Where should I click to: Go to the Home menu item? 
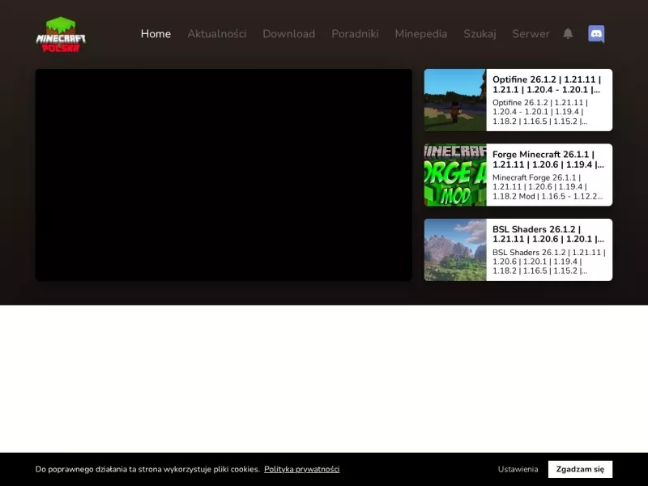point(156,34)
